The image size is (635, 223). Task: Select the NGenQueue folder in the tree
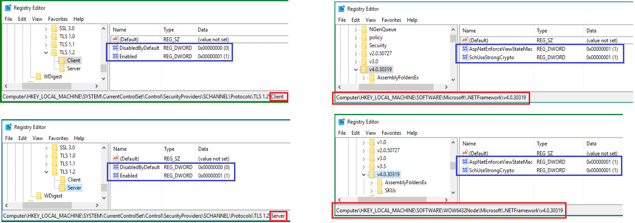click(x=383, y=30)
